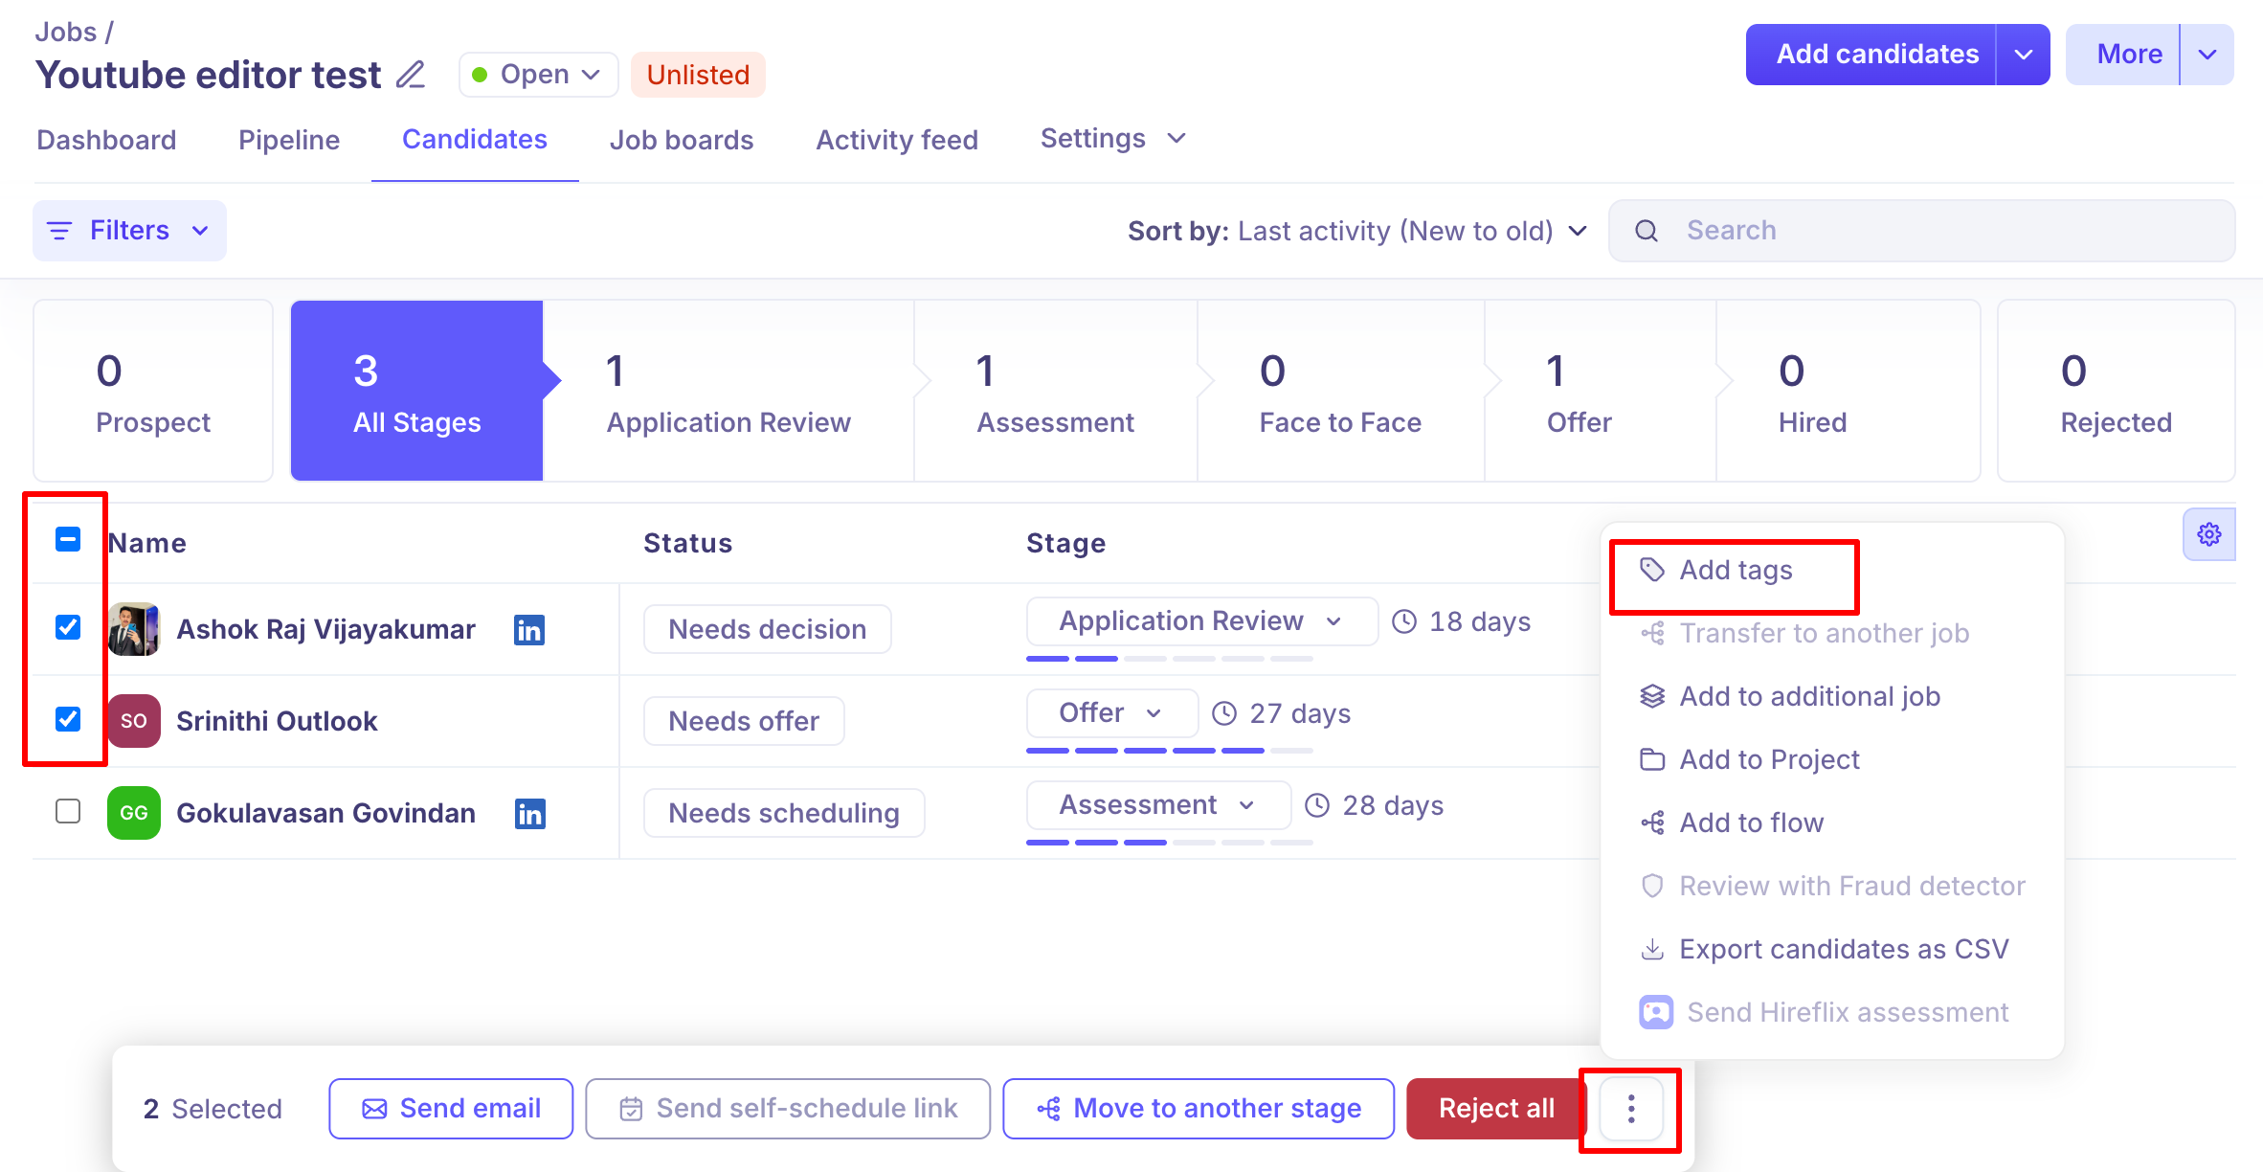
Task: Click the More button
Action: coord(2123,55)
